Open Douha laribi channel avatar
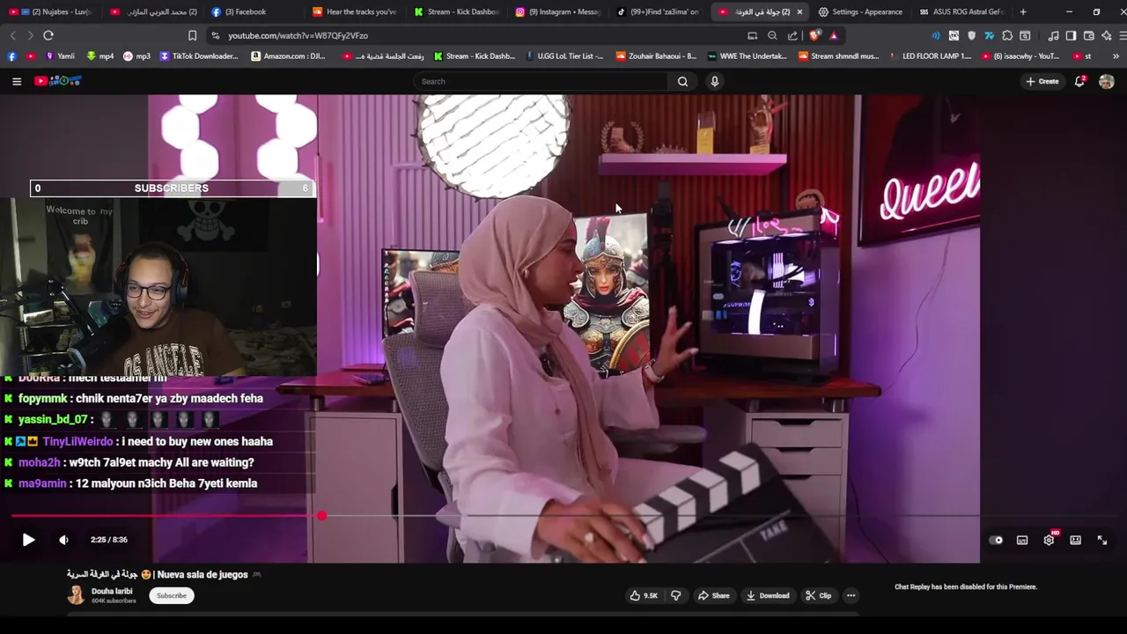This screenshot has height=634, width=1127. 77,595
